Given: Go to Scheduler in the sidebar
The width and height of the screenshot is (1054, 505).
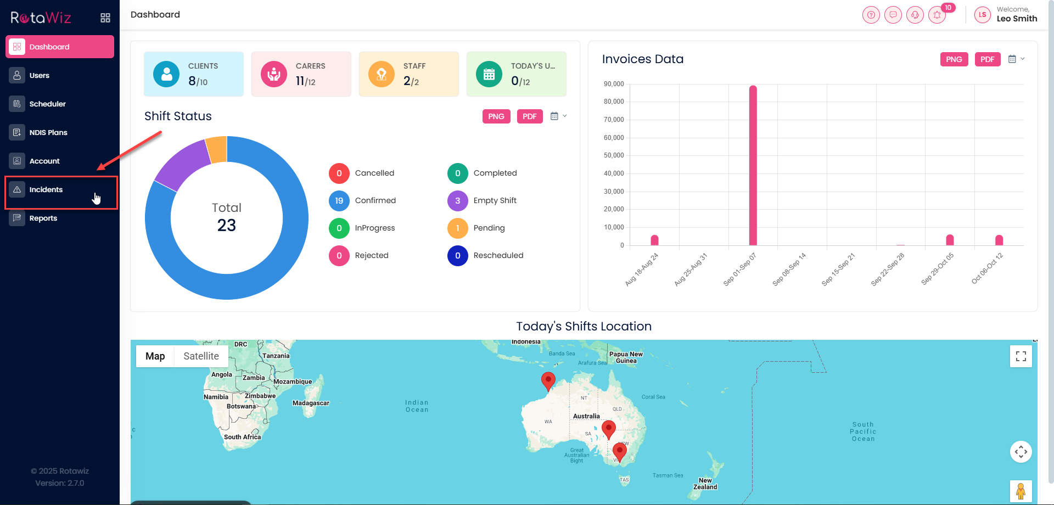Looking at the screenshot, I should coord(47,104).
